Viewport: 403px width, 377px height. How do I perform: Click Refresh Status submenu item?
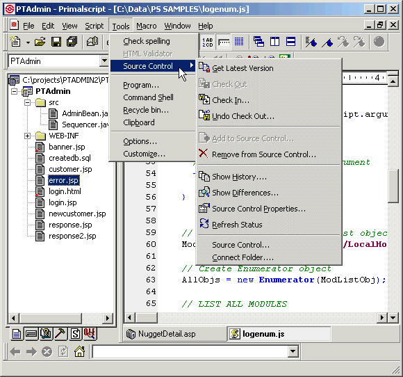(270, 225)
